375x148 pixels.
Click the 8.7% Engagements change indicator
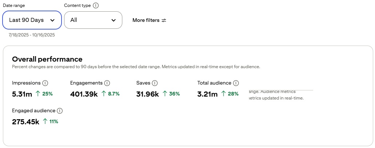pyautogui.click(x=114, y=94)
